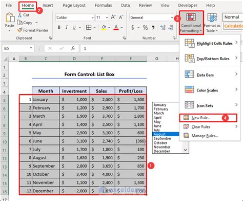Click the Insert Function fx icon
This screenshot has width=243, height=201.
point(73,48)
